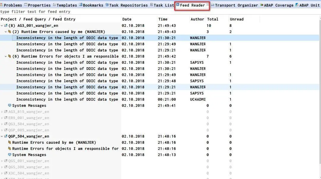321x179 pixels.
Task: Click the ER9_001_wangjer_en project icon
Action: (6, 118)
